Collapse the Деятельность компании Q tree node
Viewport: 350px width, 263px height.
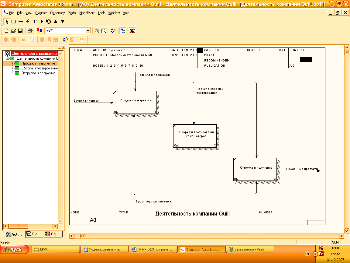[x=7, y=58]
